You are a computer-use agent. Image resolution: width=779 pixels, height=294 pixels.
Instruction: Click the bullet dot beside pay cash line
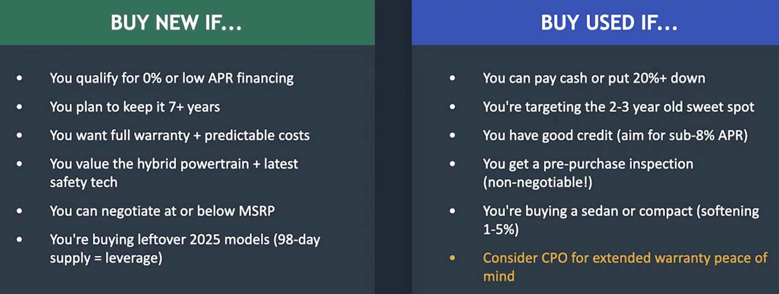[452, 78]
